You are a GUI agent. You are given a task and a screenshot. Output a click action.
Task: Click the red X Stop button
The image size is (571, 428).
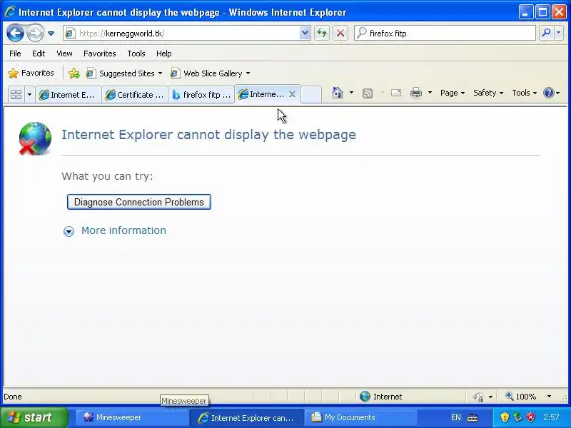340,34
